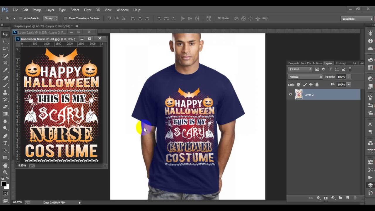Switch to the History tab
This screenshot has height=211, width=375.
tap(341, 63)
